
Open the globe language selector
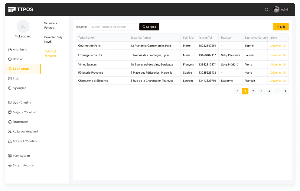pos(266,9)
